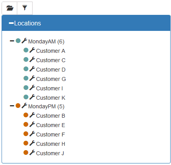
Task: Select Customer B in the tree
Action: (x=51, y=116)
